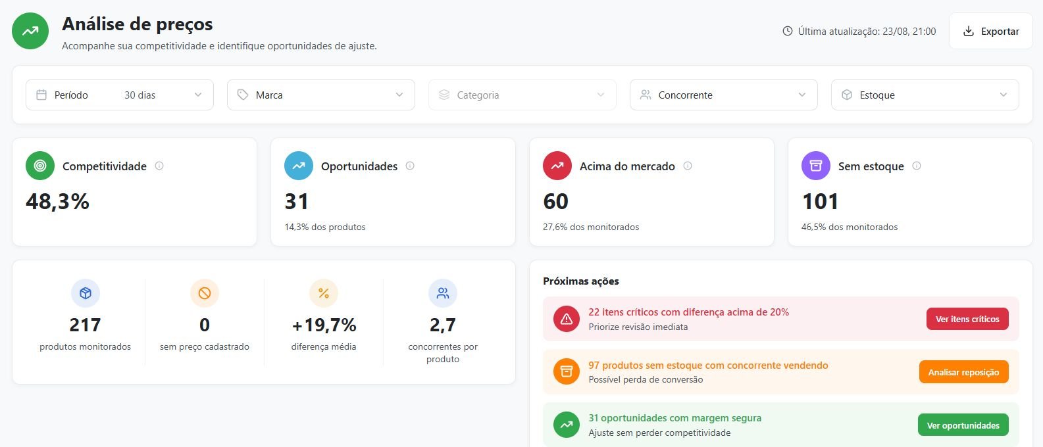
Task: Click '46,5% dos monitorados' text
Action: 850,227
